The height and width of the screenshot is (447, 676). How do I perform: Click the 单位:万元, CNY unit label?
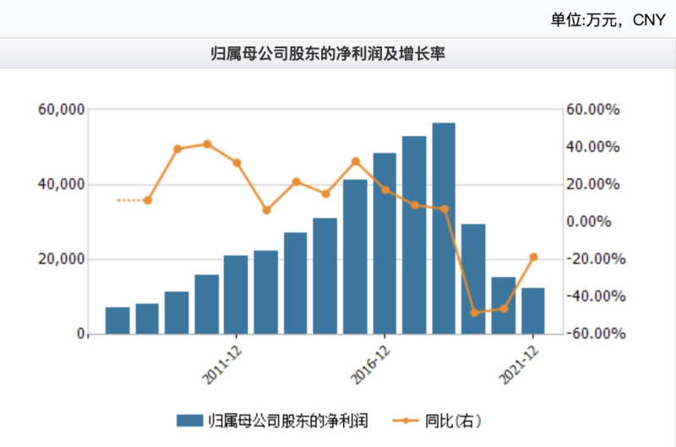[x=608, y=19]
